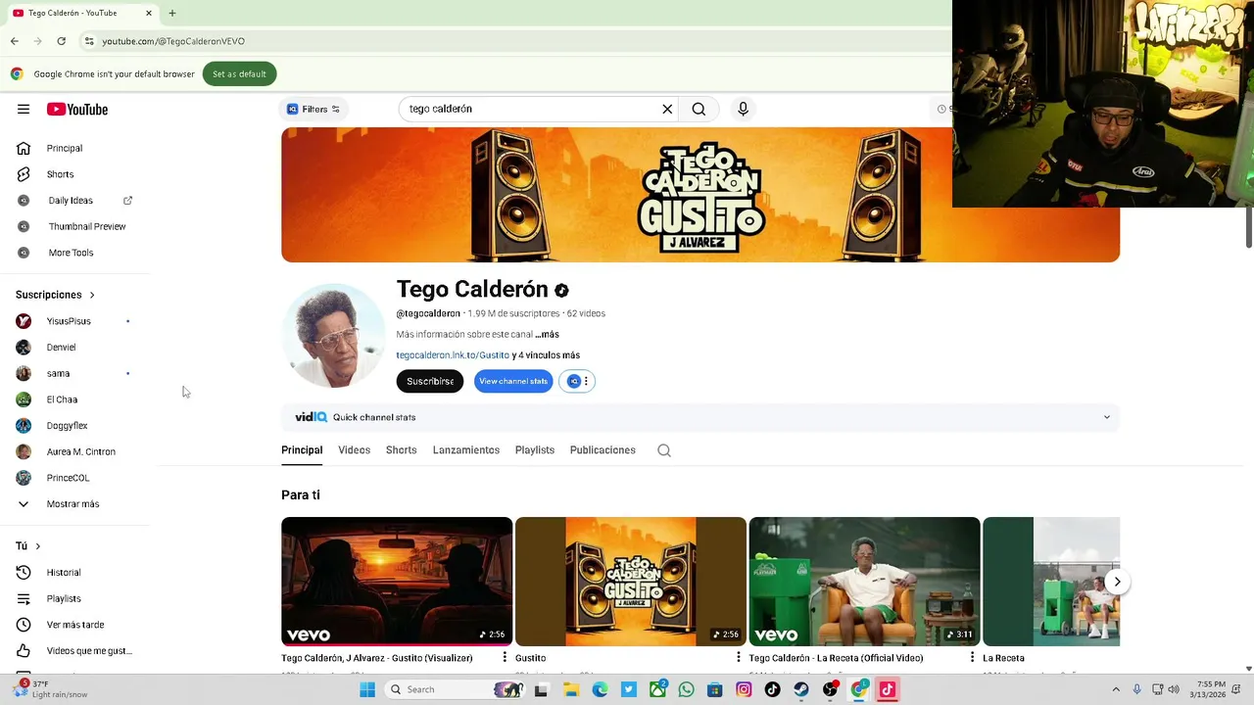
Task: Click the channel search magnifier icon
Action: pos(664,450)
